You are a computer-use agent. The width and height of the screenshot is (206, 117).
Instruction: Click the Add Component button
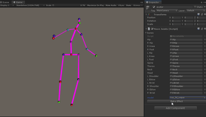[176, 108]
